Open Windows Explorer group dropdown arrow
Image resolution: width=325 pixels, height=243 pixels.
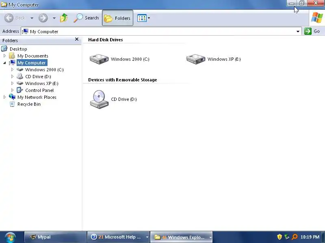(210, 237)
